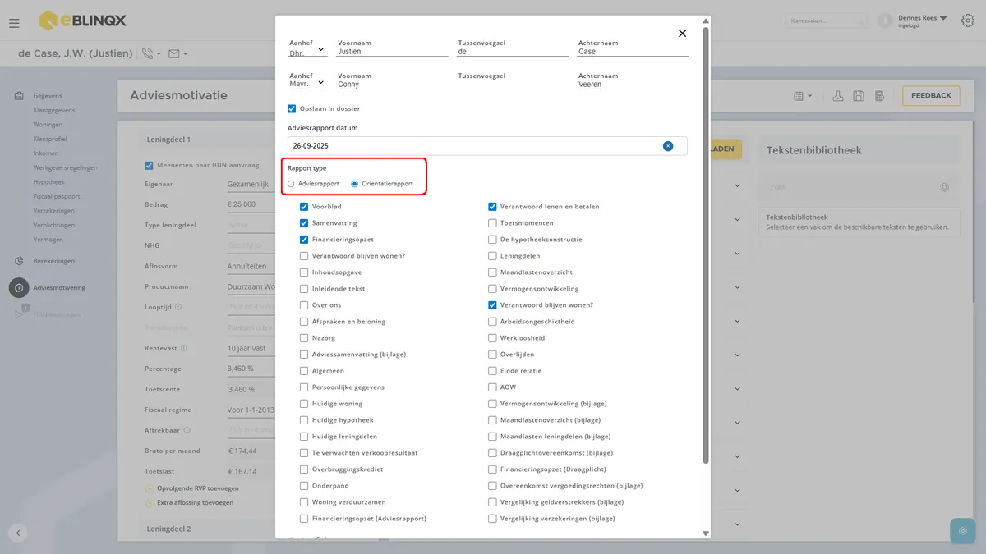Open the Aanhef Mevr. dropdown
986x554 pixels.
click(x=307, y=84)
